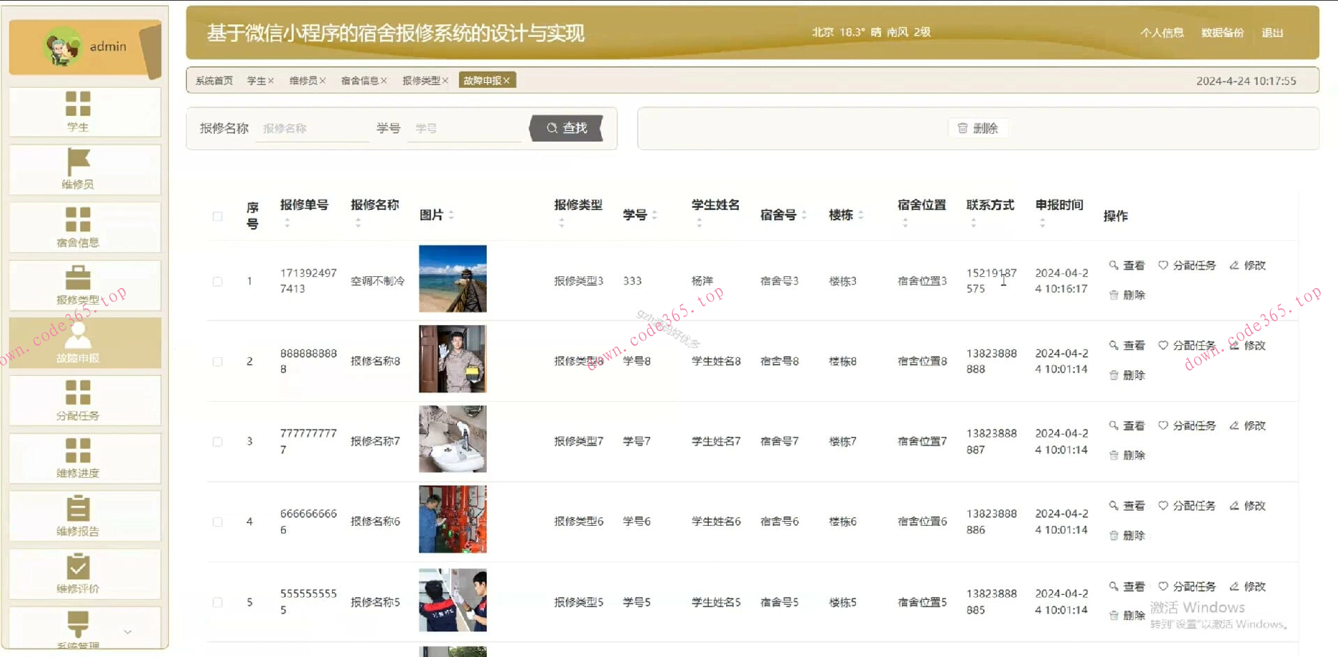Click the 查找 search button
The width and height of the screenshot is (1338, 657).
566,128
